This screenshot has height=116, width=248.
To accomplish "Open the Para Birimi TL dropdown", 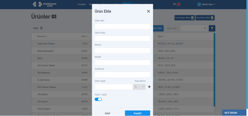I will (x=139, y=87).
